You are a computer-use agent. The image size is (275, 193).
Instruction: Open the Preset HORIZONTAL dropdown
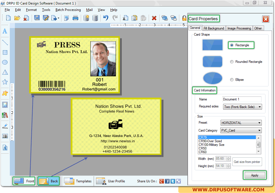click(241, 123)
